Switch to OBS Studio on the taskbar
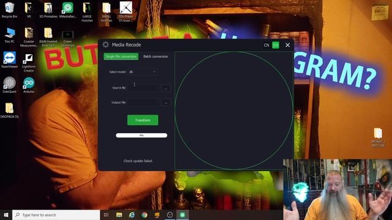Screen dimensions: 392x220 coord(170,215)
